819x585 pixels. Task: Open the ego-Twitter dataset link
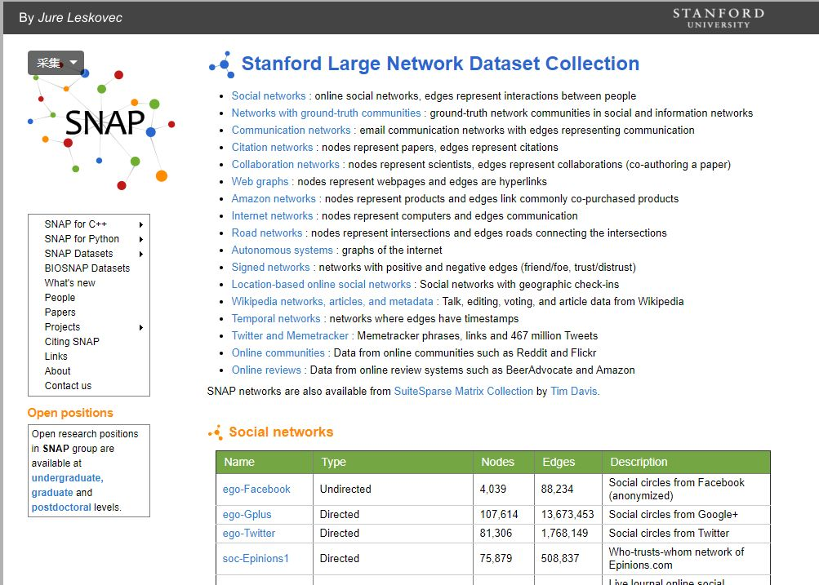click(248, 534)
